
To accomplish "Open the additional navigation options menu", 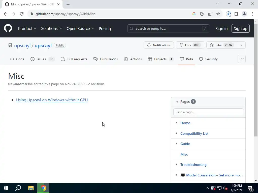I will pos(242,59).
